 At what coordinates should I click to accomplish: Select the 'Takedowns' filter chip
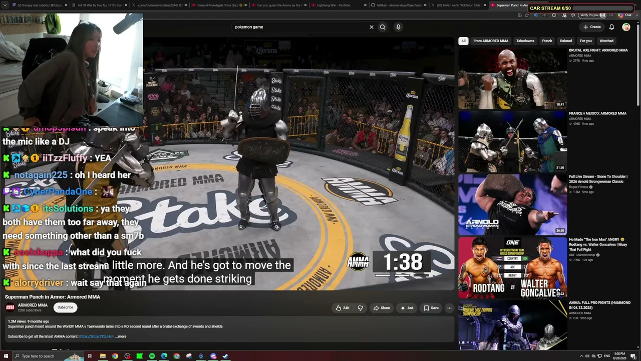pyautogui.click(x=525, y=41)
